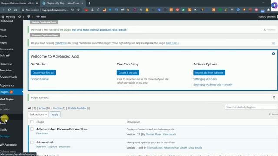278x156 pixels.
Task: Open the Bulk Actions dropdown
Action: (38, 114)
